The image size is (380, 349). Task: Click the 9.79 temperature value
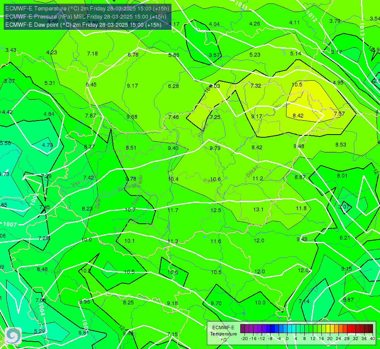(x=215, y=148)
